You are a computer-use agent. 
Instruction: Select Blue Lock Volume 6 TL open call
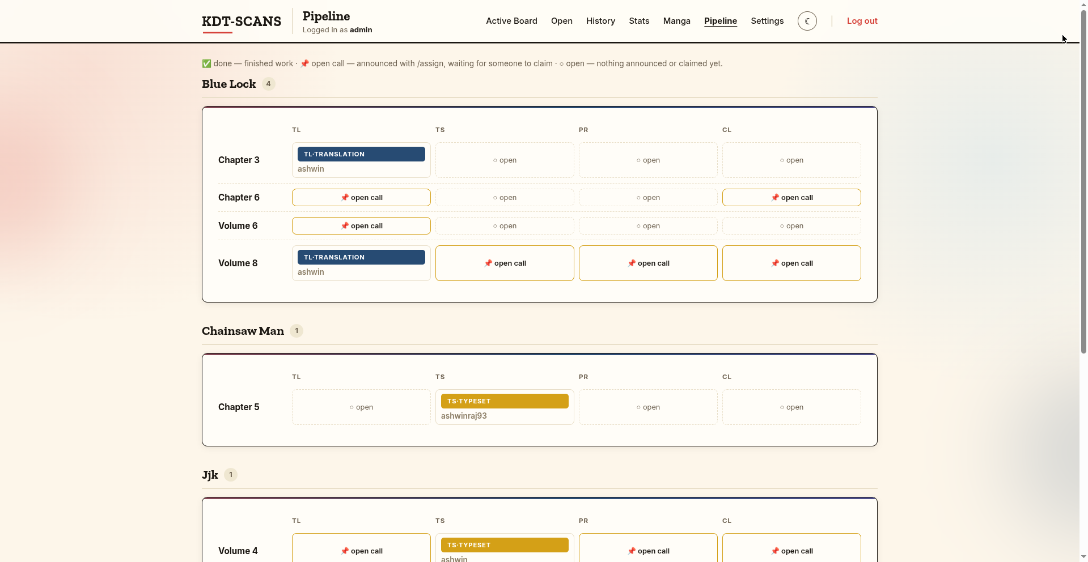tap(361, 226)
